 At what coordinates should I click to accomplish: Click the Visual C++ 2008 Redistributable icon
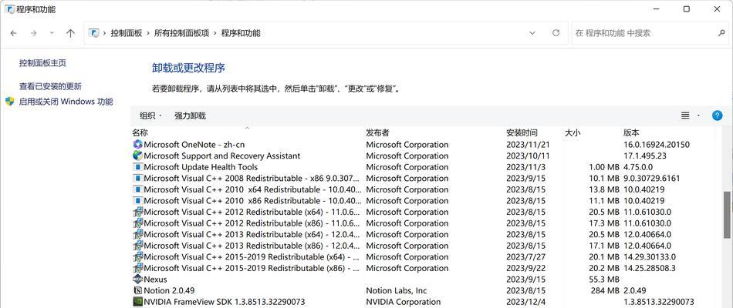(x=137, y=179)
